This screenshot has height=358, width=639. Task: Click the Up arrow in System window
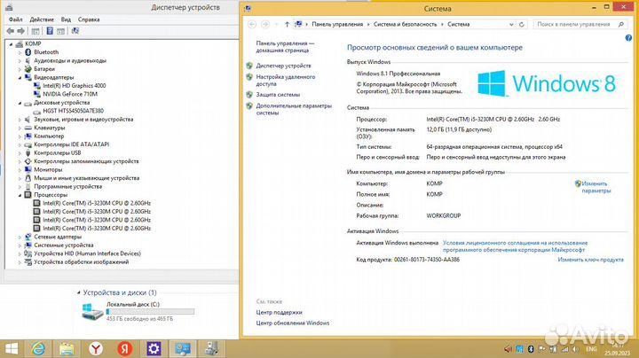[287, 25]
